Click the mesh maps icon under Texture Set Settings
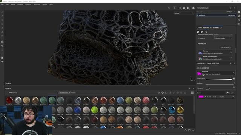This screenshot has width=241, height=135. pos(202,32)
